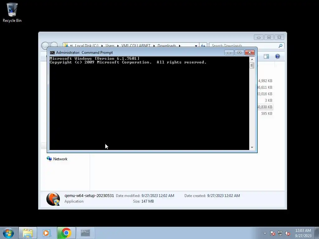Click VM1.COLLABNET in the Explorer address path

tap(136, 46)
